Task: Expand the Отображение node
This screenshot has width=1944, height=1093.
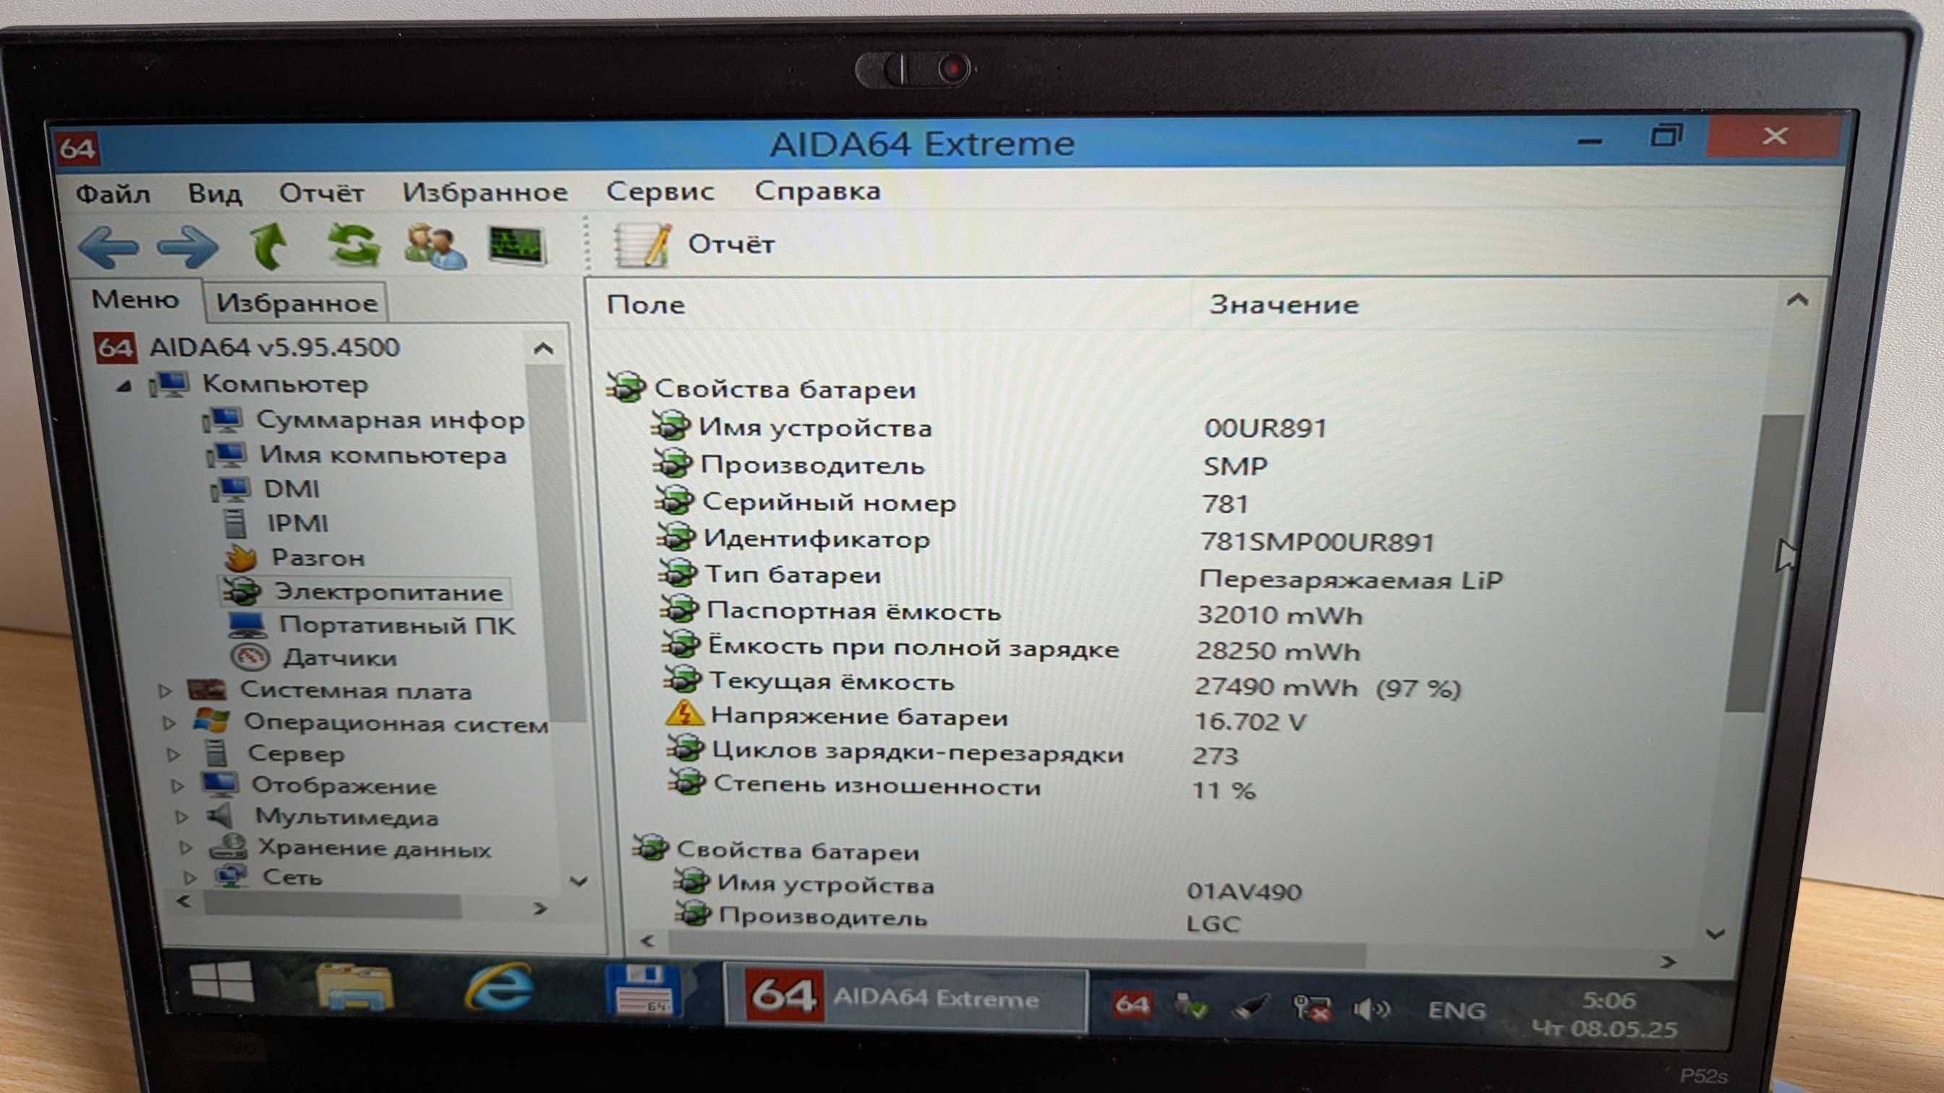Action: [178, 786]
